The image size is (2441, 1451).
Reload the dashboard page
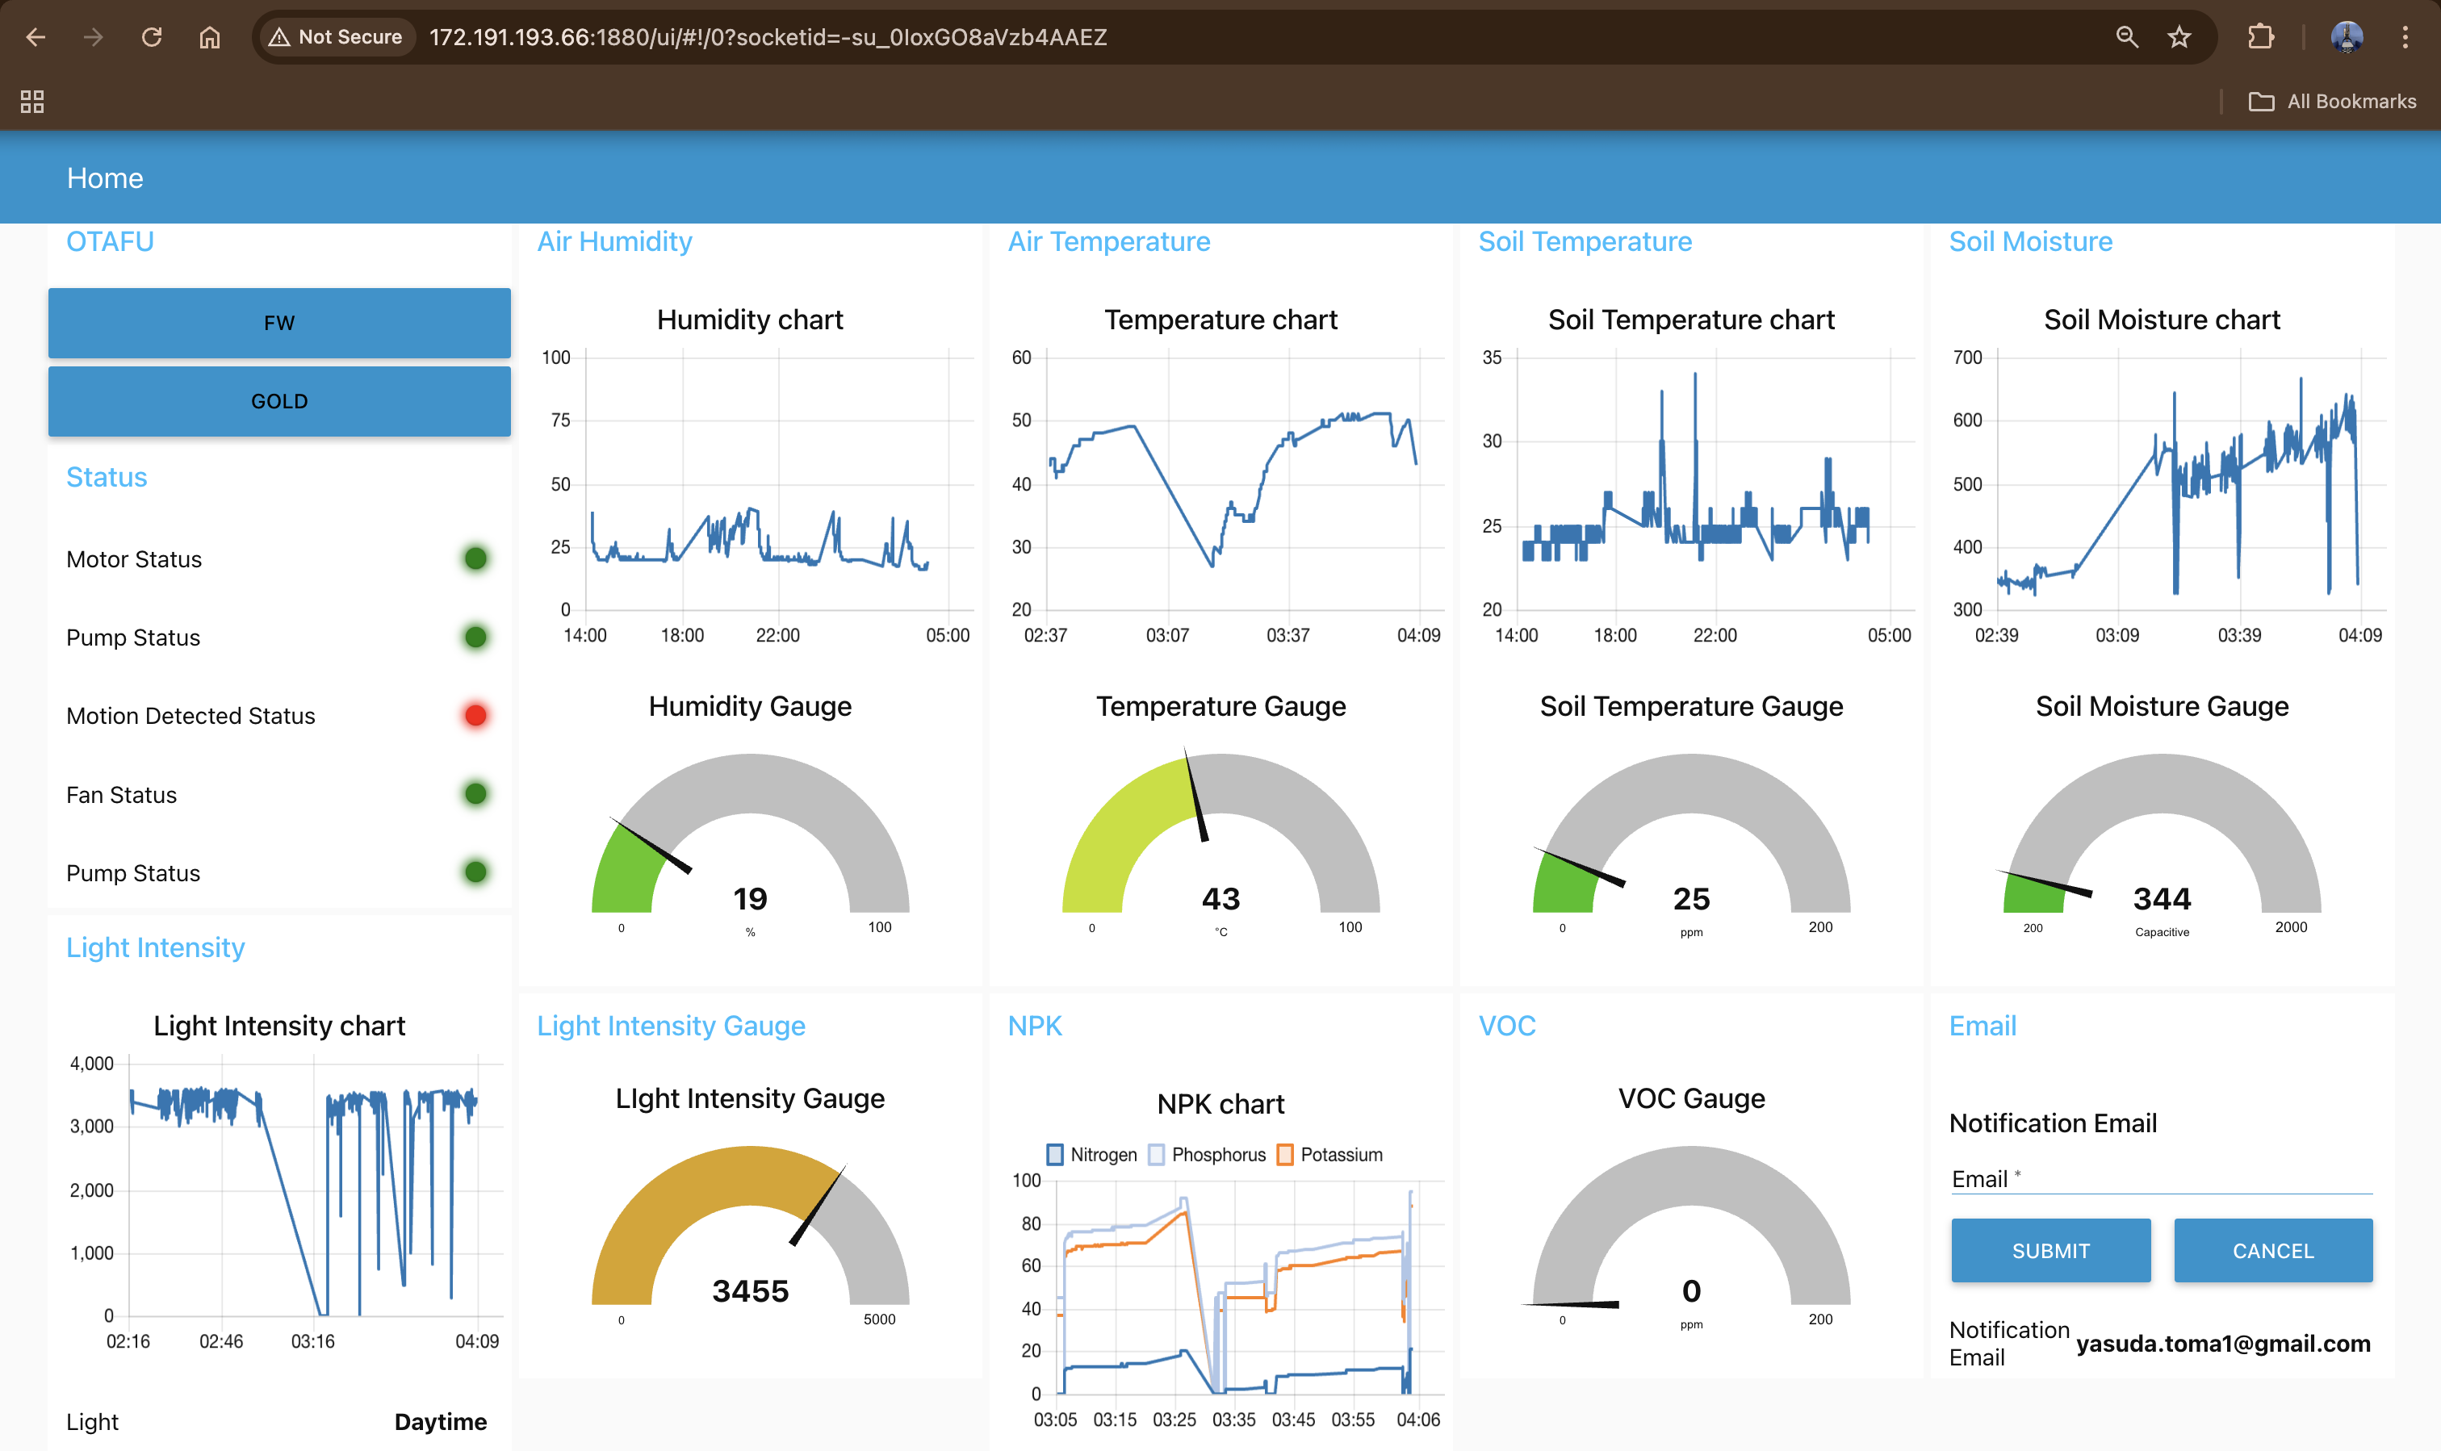152,37
